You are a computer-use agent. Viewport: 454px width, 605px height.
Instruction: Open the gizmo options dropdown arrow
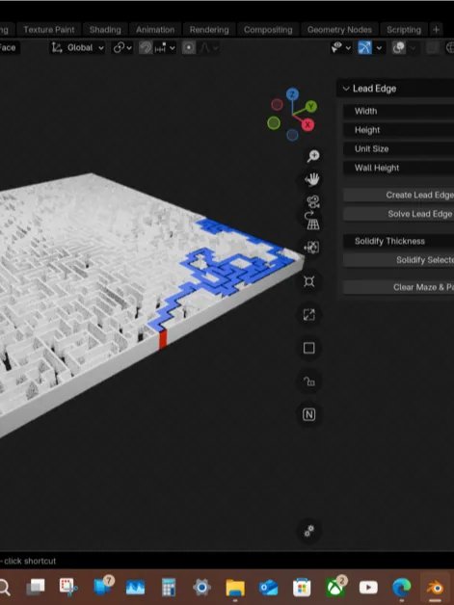click(x=379, y=48)
